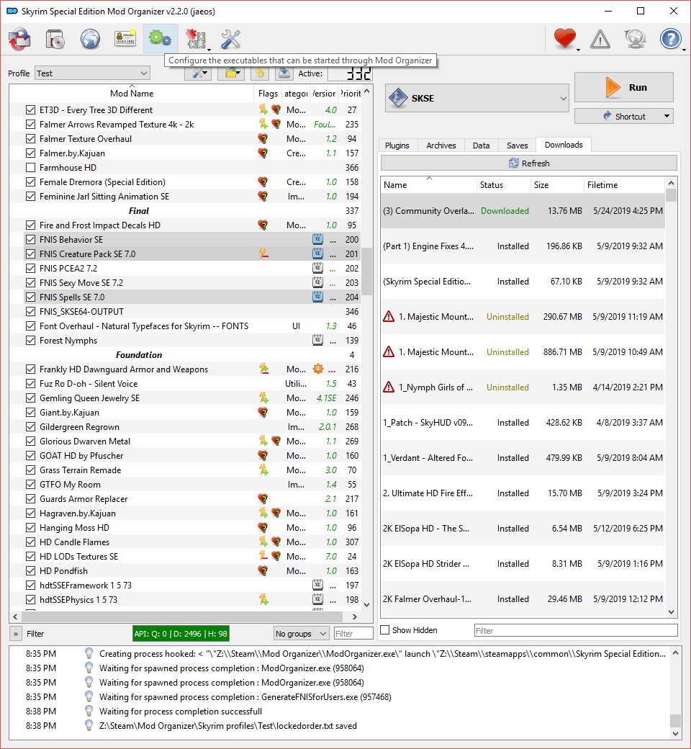Select the (3) Community Overla... download entry
The width and height of the screenshot is (691, 749).
pyautogui.click(x=523, y=210)
